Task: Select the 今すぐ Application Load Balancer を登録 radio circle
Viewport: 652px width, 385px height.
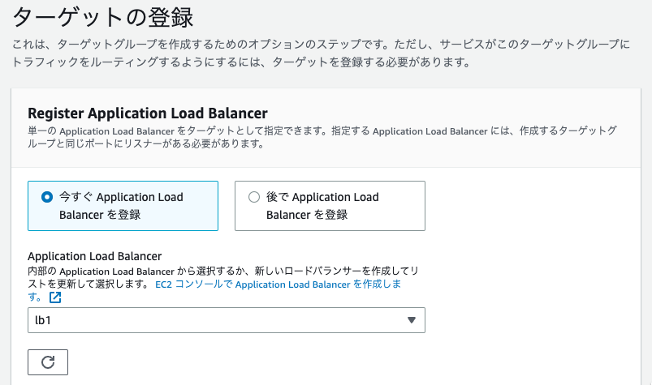Action: pyautogui.click(x=47, y=197)
